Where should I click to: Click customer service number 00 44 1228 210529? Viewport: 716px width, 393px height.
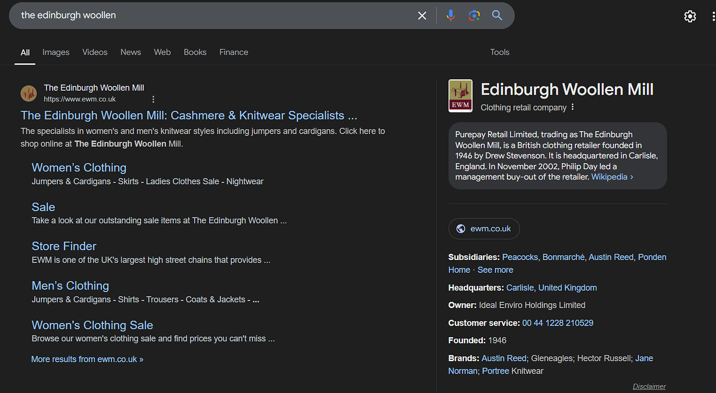point(557,323)
